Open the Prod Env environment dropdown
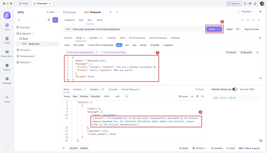This screenshot has height=153, width=267. click(x=246, y=12)
